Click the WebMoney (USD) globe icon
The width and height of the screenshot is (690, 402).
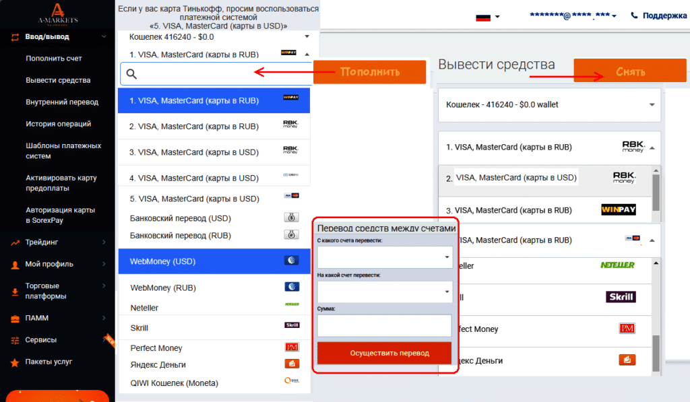(x=291, y=261)
